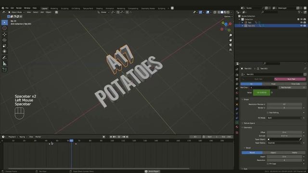Click the Num Text pink button
The height and width of the screenshot is (173, 308).
coord(290,79)
